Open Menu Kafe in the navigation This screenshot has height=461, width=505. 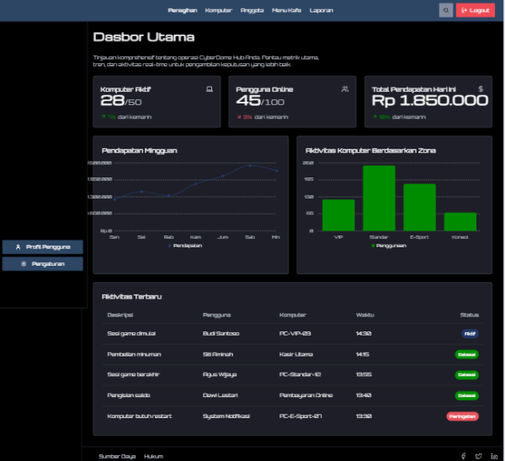point(285,10)
